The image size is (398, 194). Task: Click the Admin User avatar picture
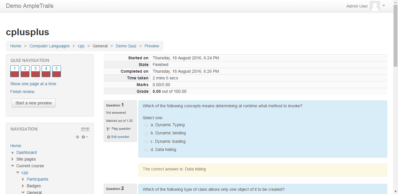coord(375,6)
